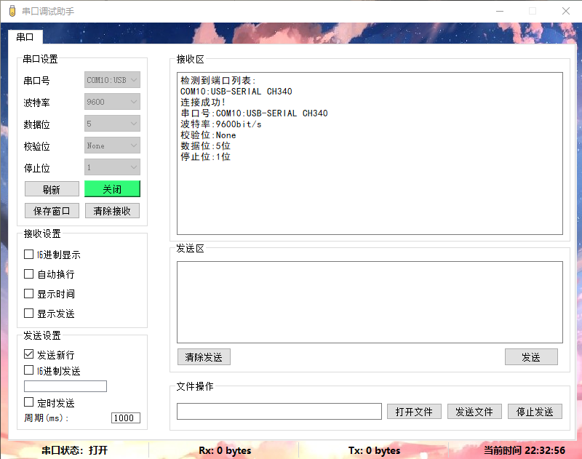Click the 校验位:None line in receive area
This screenshot has width=582, height=459.
point(208,135)
